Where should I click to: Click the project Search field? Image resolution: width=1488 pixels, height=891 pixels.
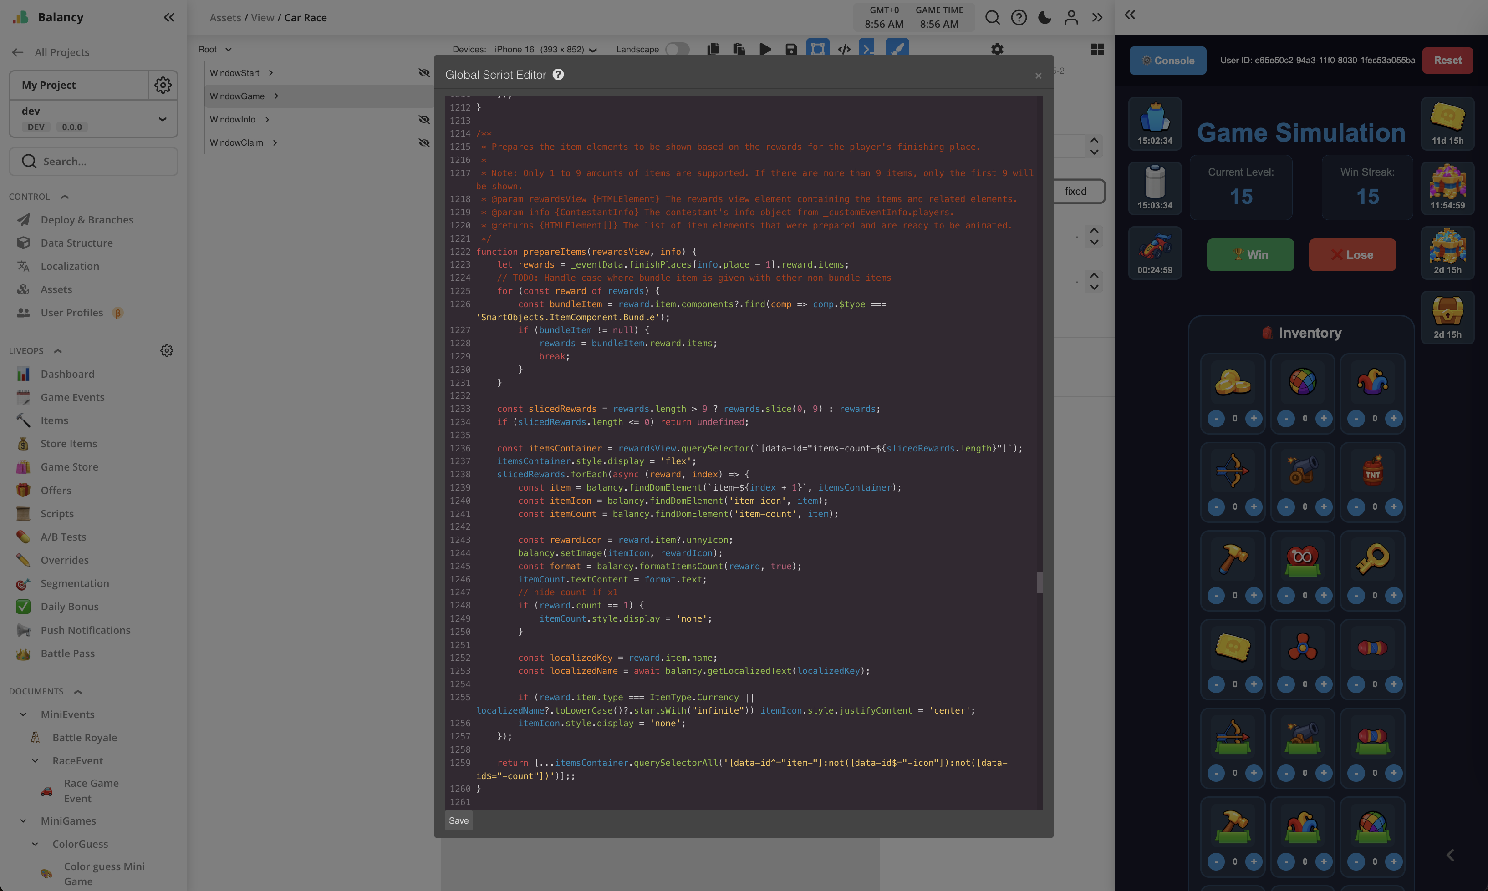click(94, 162)
